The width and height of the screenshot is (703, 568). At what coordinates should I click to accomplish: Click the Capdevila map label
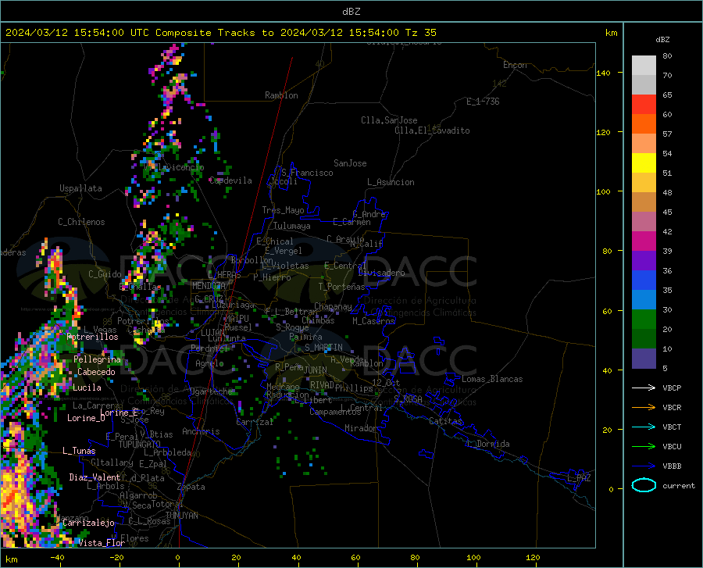[x=230, y=180]
